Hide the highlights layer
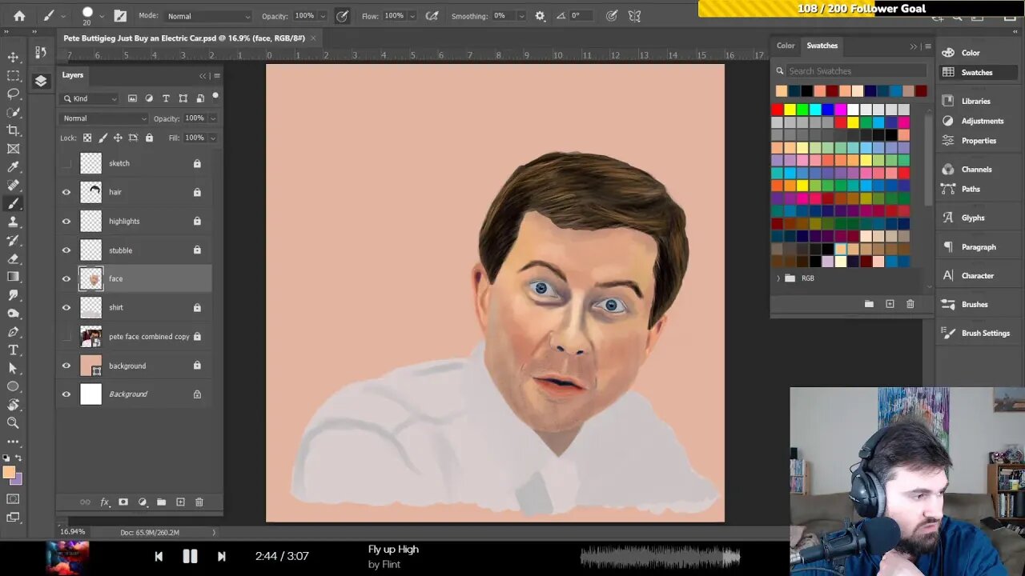1025x576 pixels. click(66, 222)
